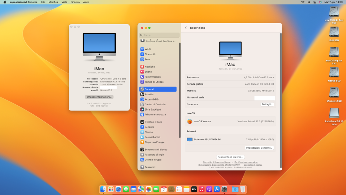Open the Finestra menu
This screenshot has height=195, width=346.
(x=75, y=2)
